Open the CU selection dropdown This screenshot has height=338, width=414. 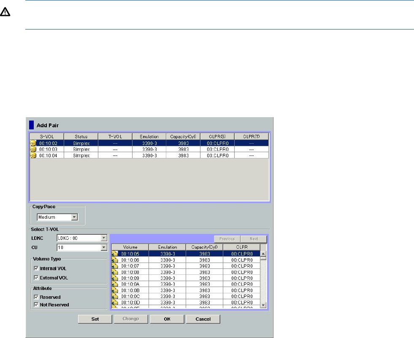coord(104,247)
